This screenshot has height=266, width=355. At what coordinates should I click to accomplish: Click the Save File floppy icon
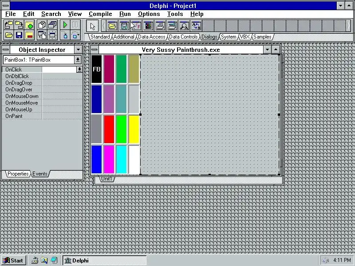point(19,35)
